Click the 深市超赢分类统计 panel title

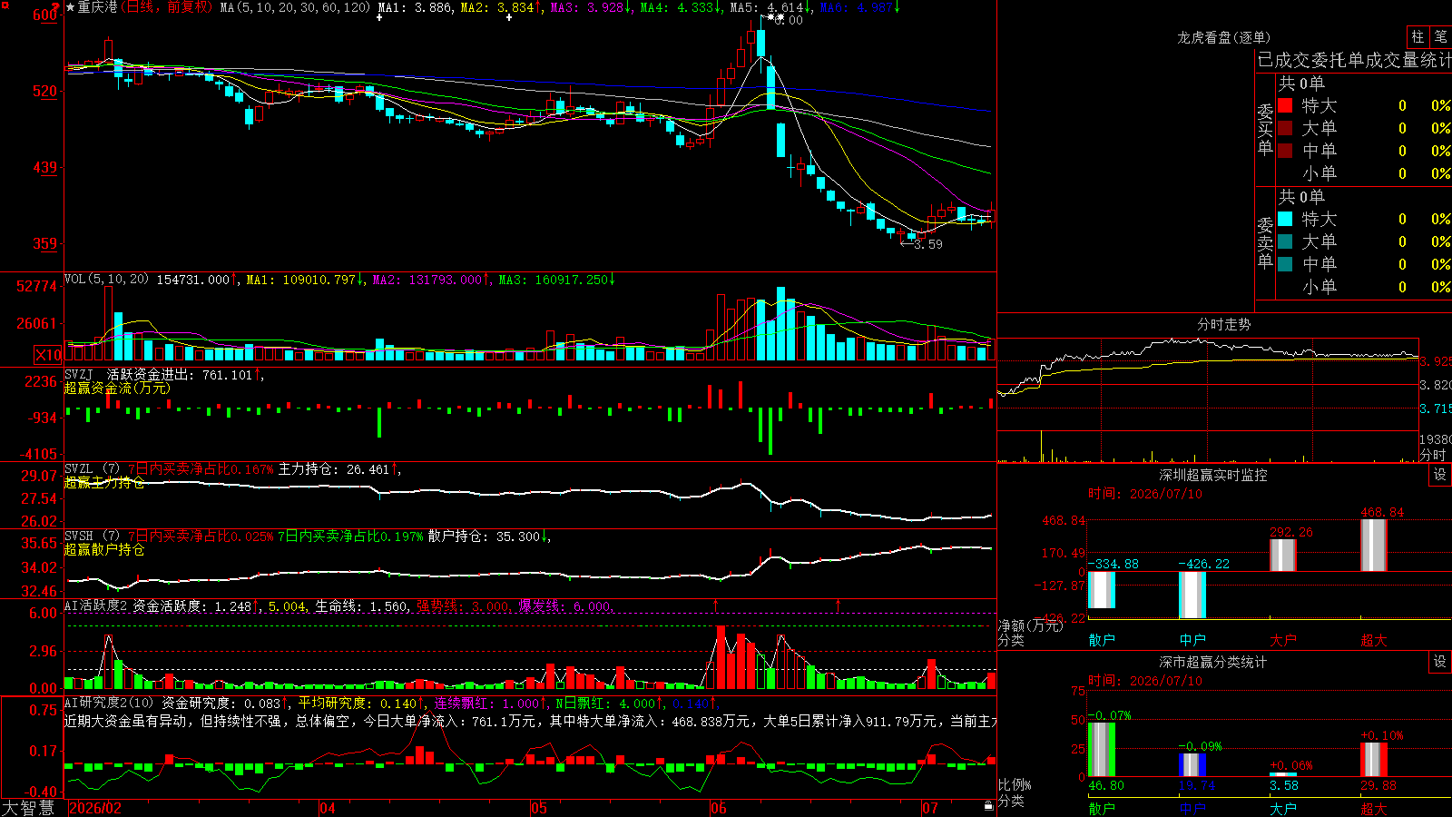coord(1212,662)
